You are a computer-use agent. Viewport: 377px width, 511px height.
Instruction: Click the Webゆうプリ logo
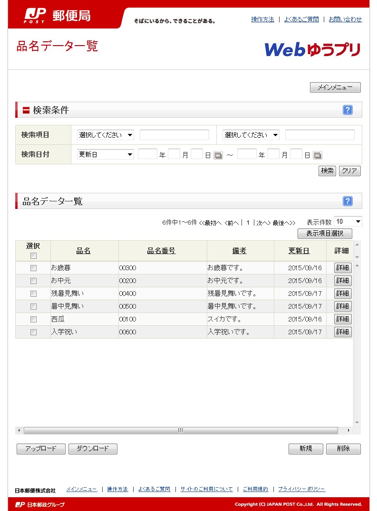coord(312,49)
